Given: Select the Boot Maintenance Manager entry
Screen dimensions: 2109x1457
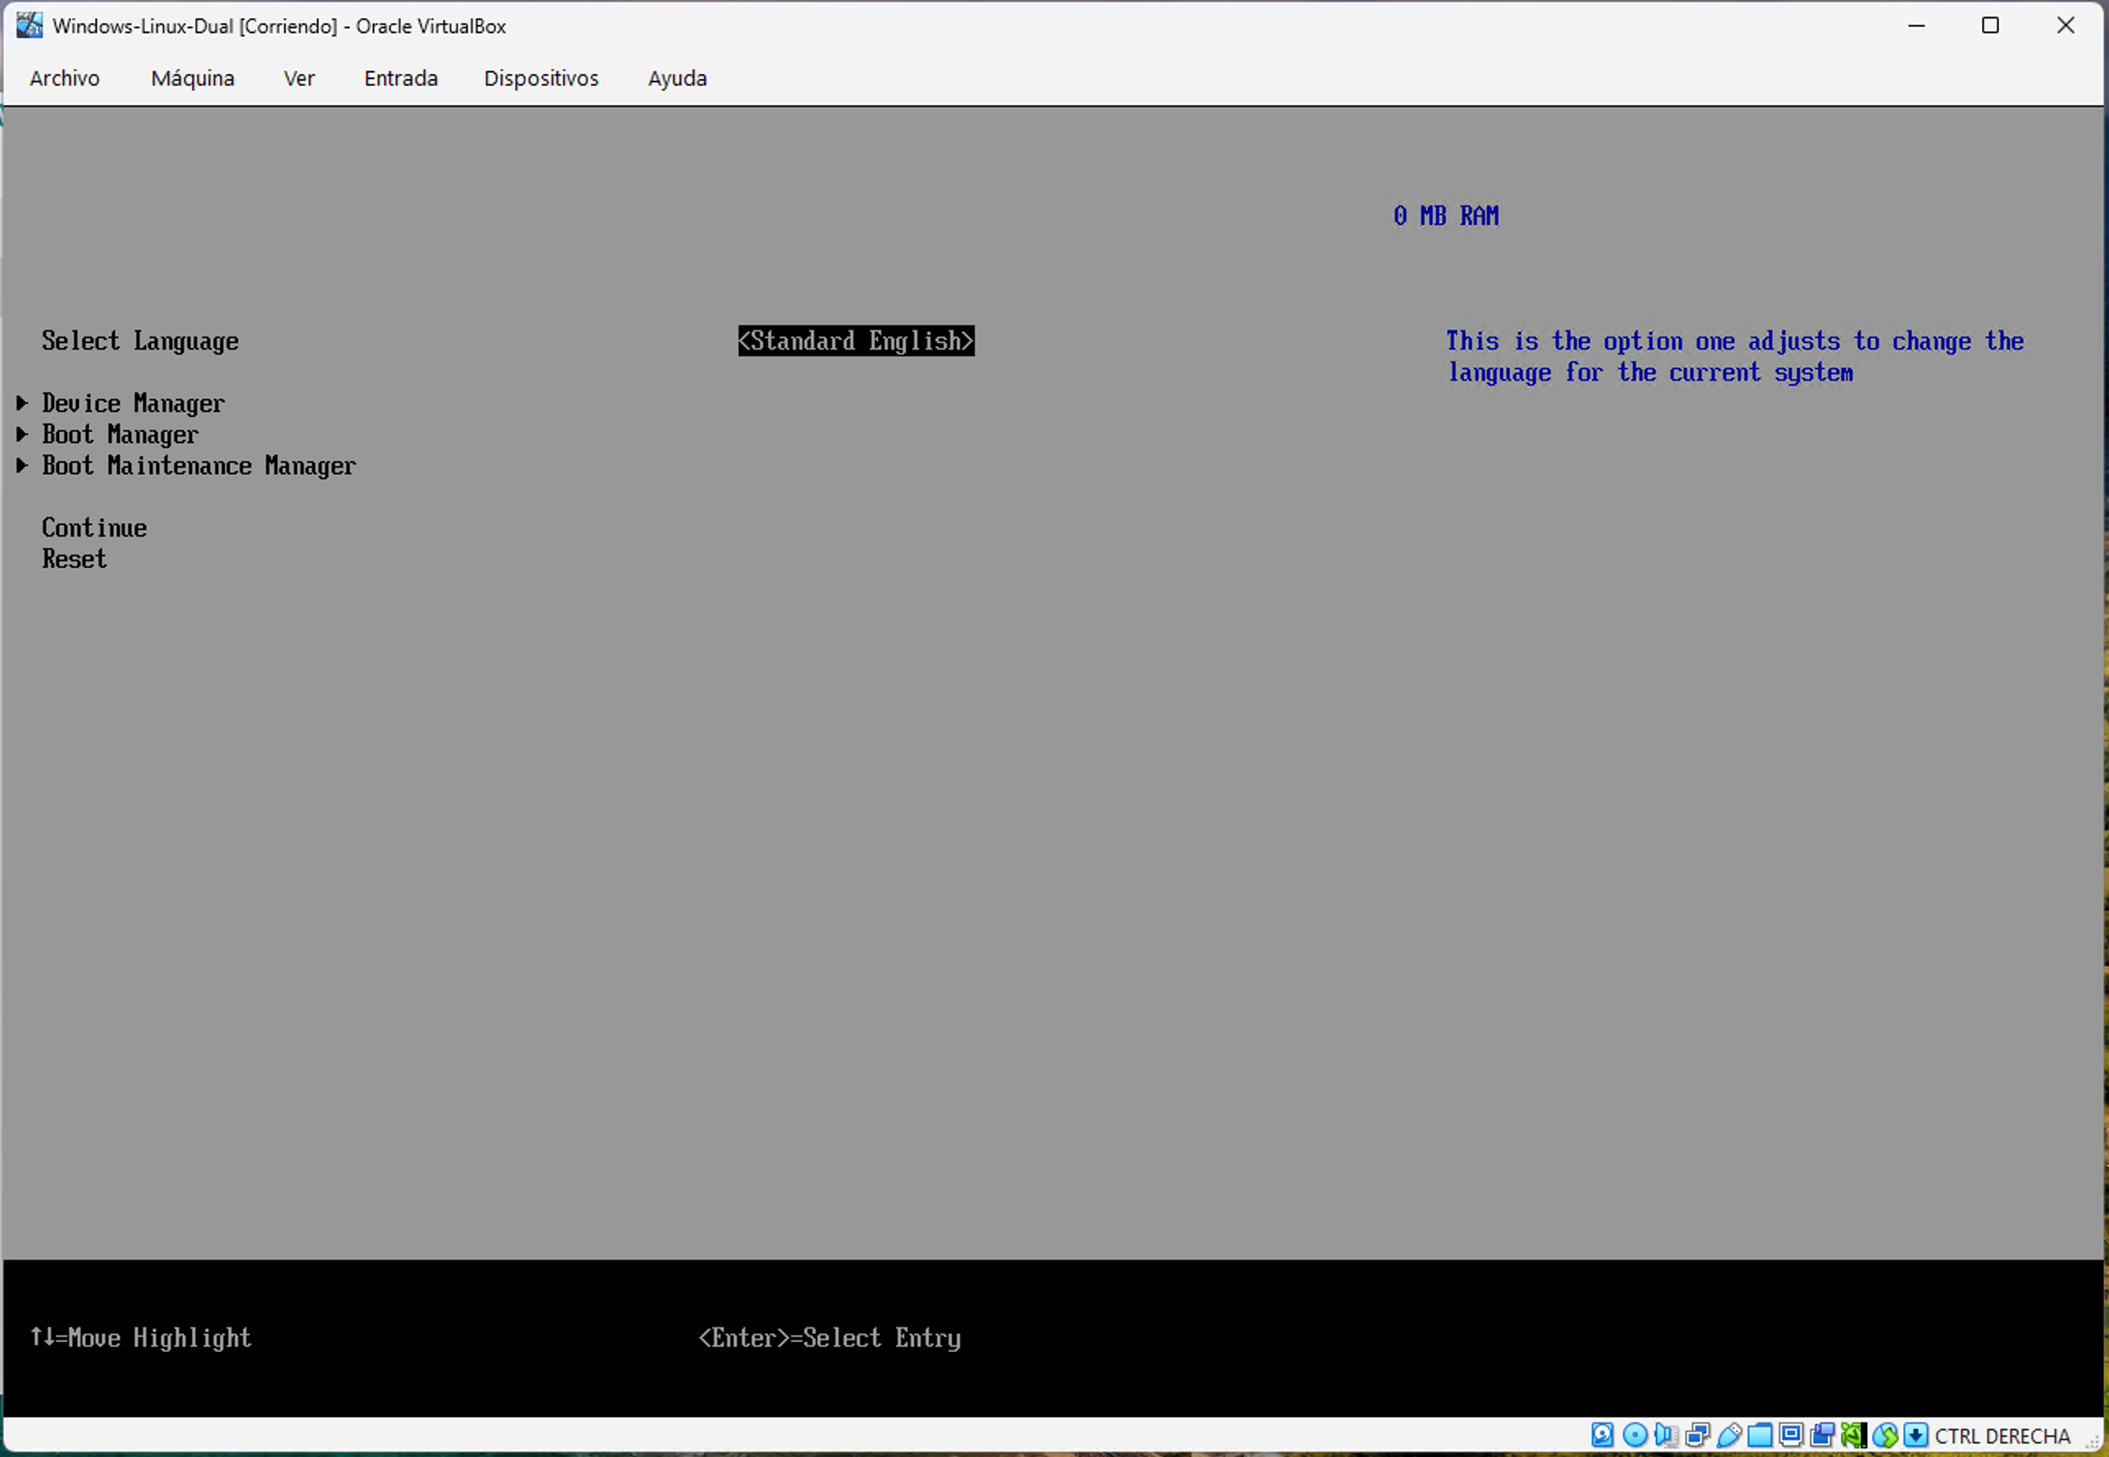Looking at the screenshot, I should pos(199,466).
